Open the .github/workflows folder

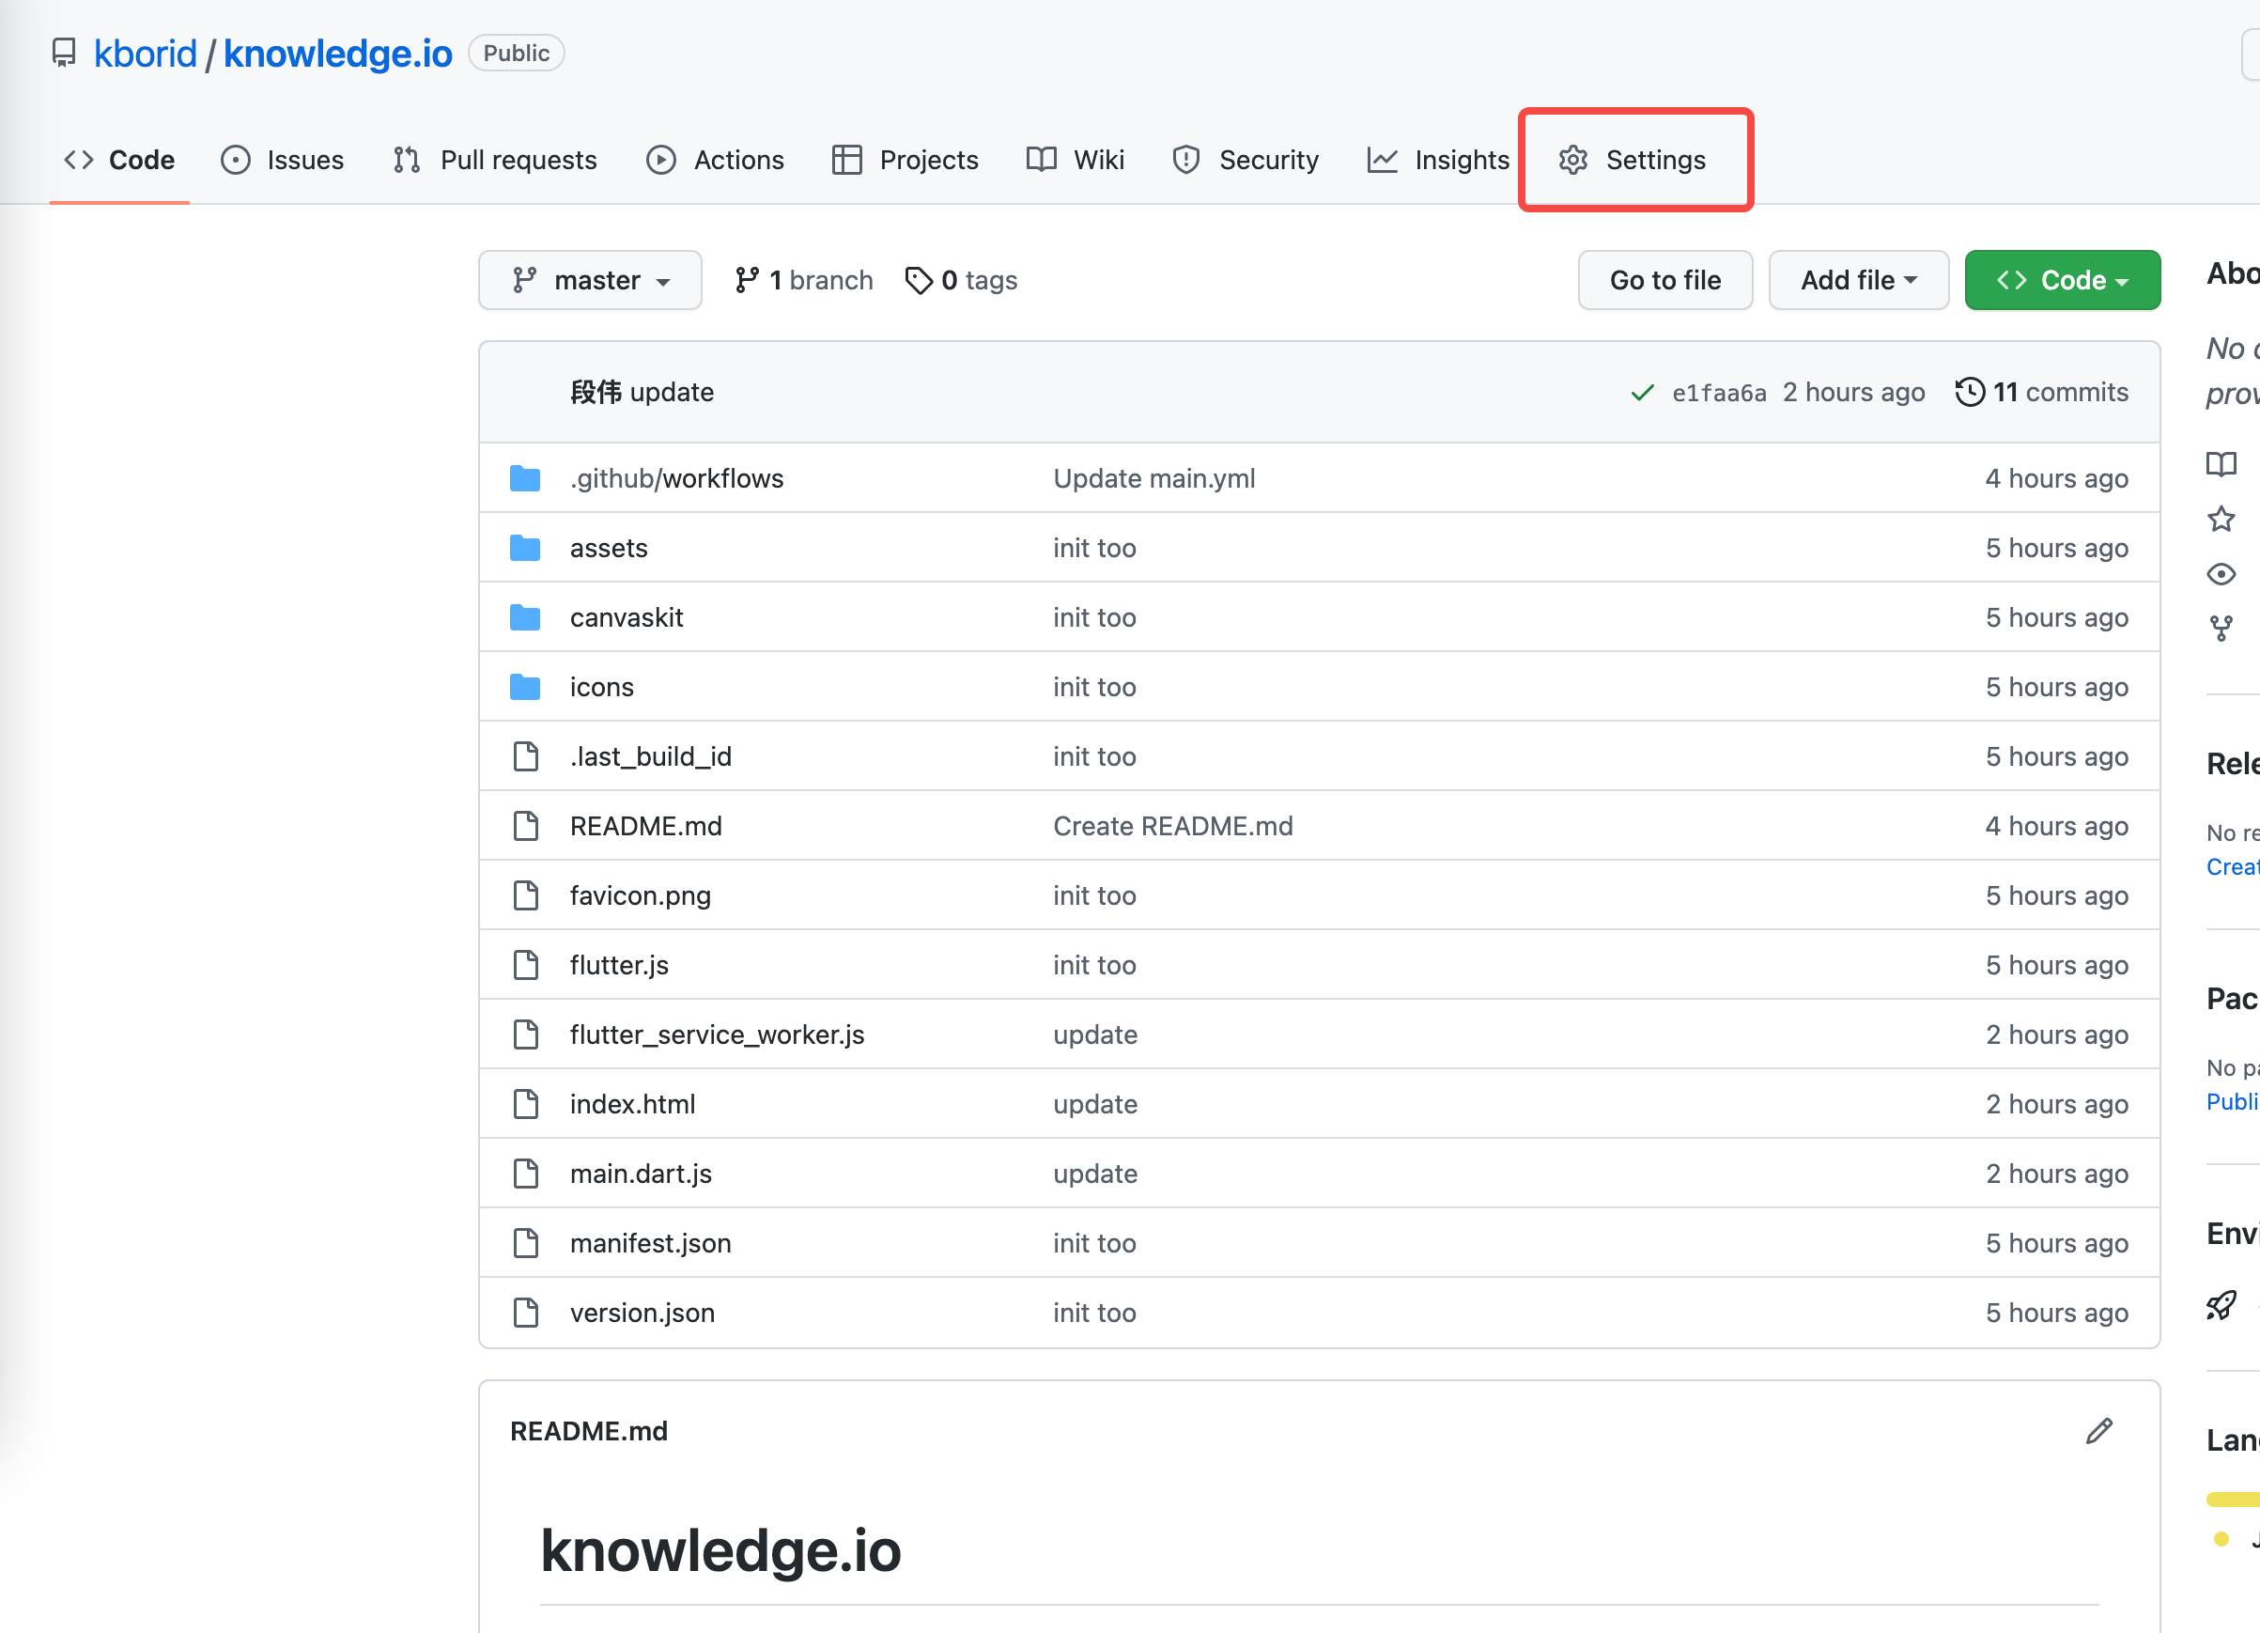pos(675,478)
